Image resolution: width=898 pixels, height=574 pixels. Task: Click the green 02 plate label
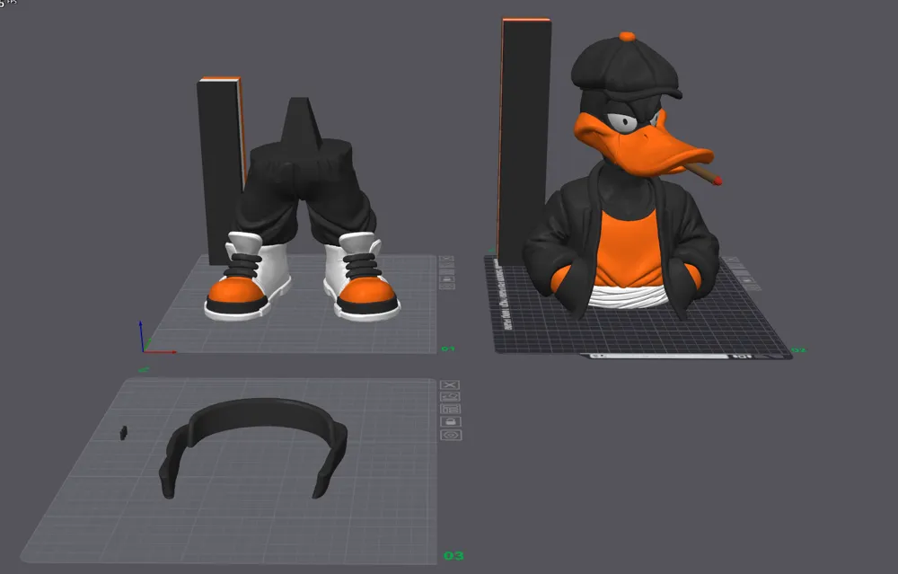[798, 350]
